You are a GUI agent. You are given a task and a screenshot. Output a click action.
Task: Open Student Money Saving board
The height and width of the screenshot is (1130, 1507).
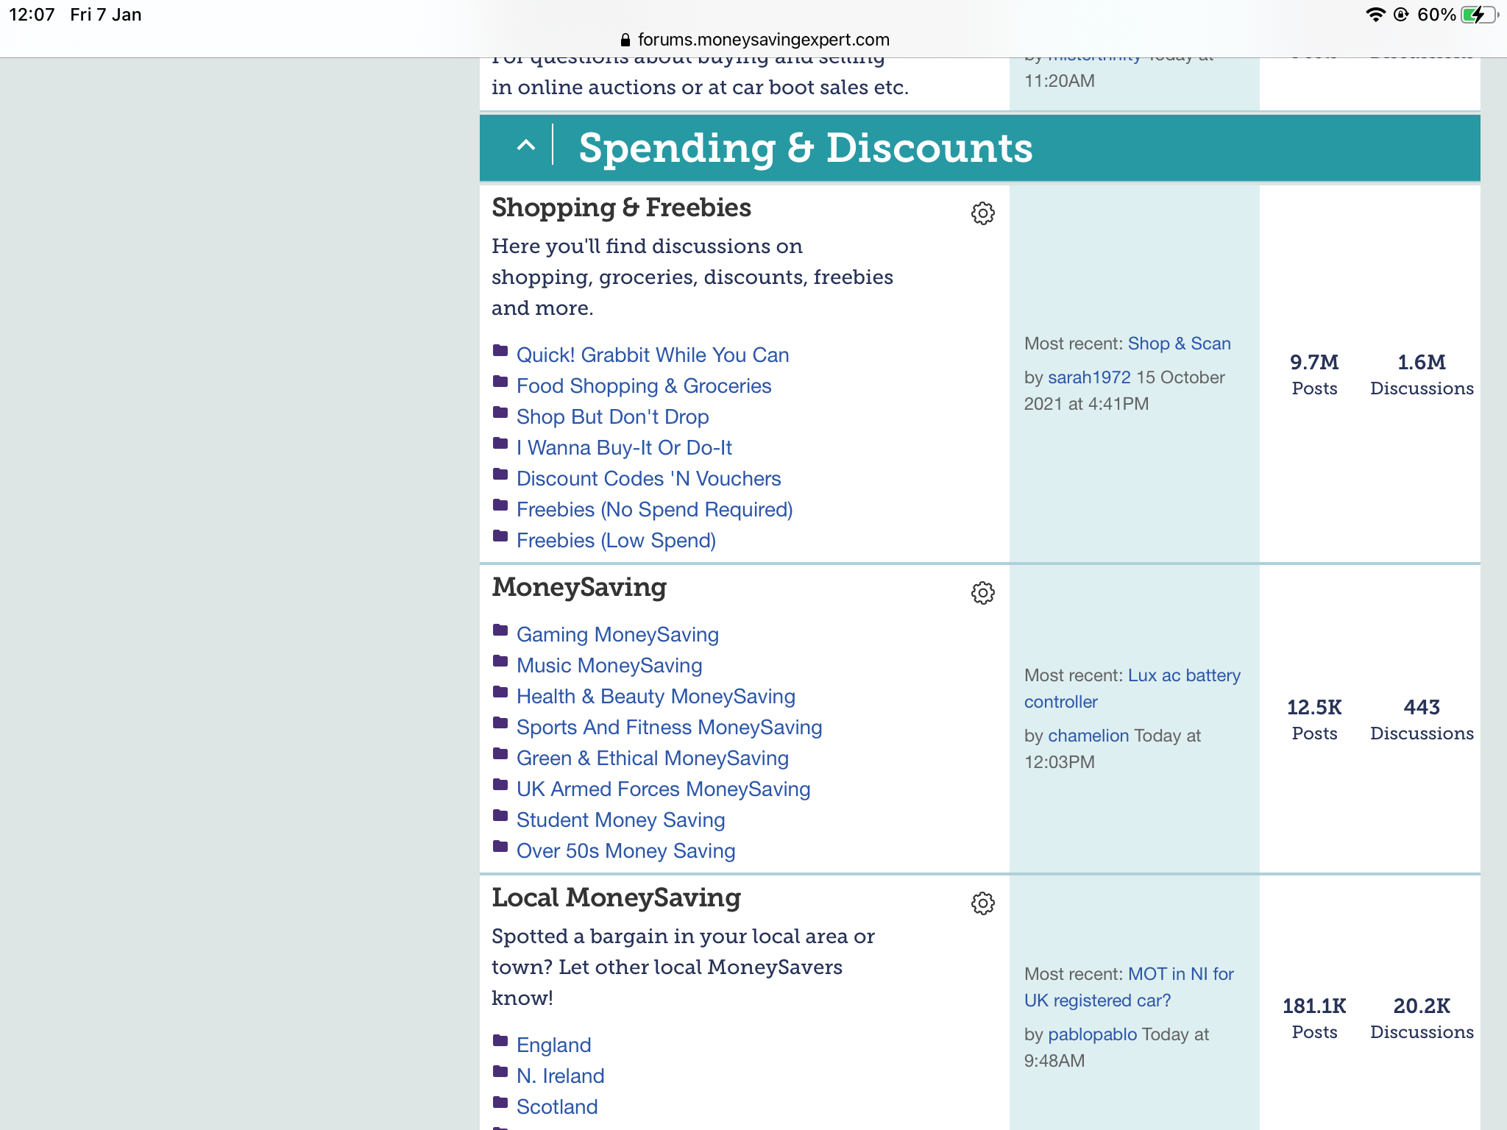620,820
